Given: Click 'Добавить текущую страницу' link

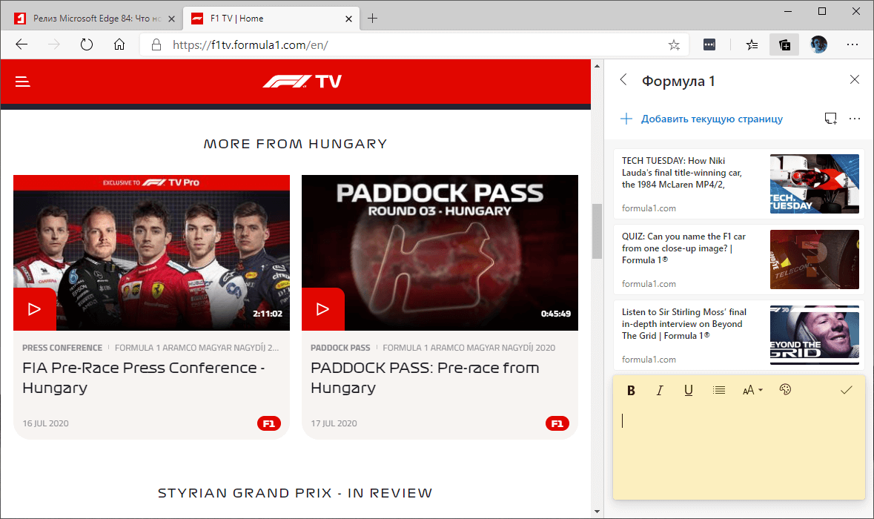Looking at the screenshot, I should [x=711, y=119].
